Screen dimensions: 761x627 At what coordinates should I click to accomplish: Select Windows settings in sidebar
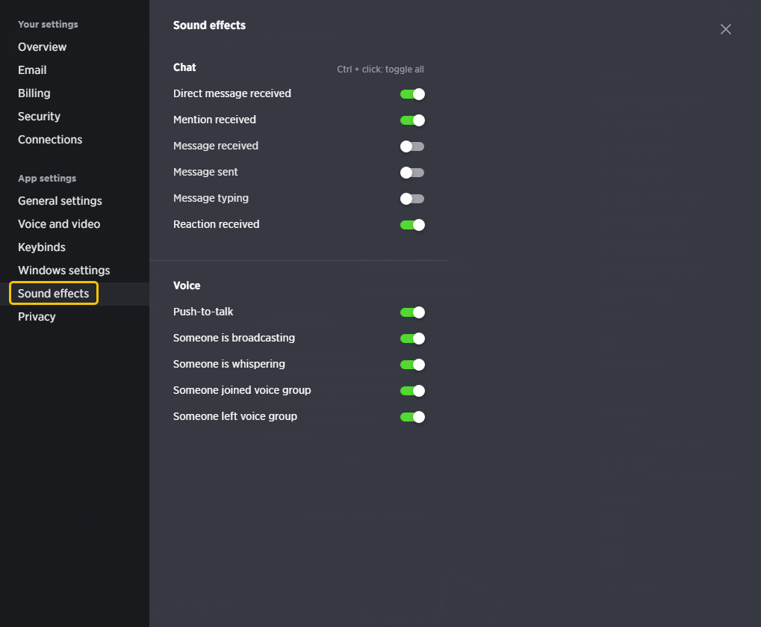63,271
